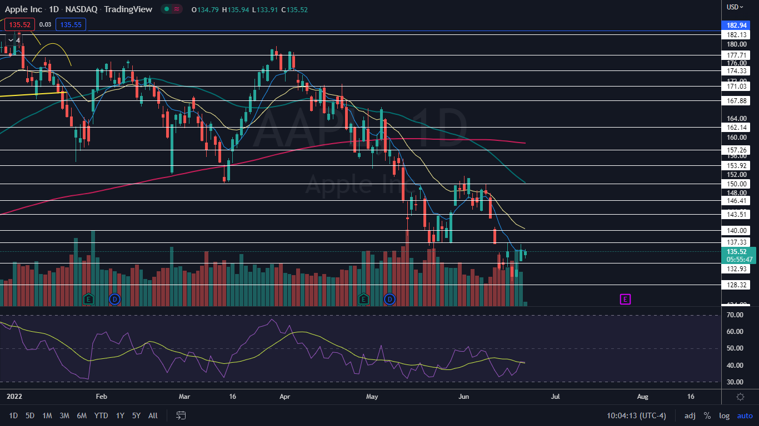
Task: Expand the collapsed indicators legend showing 4
Action: [x=14, y=40]
